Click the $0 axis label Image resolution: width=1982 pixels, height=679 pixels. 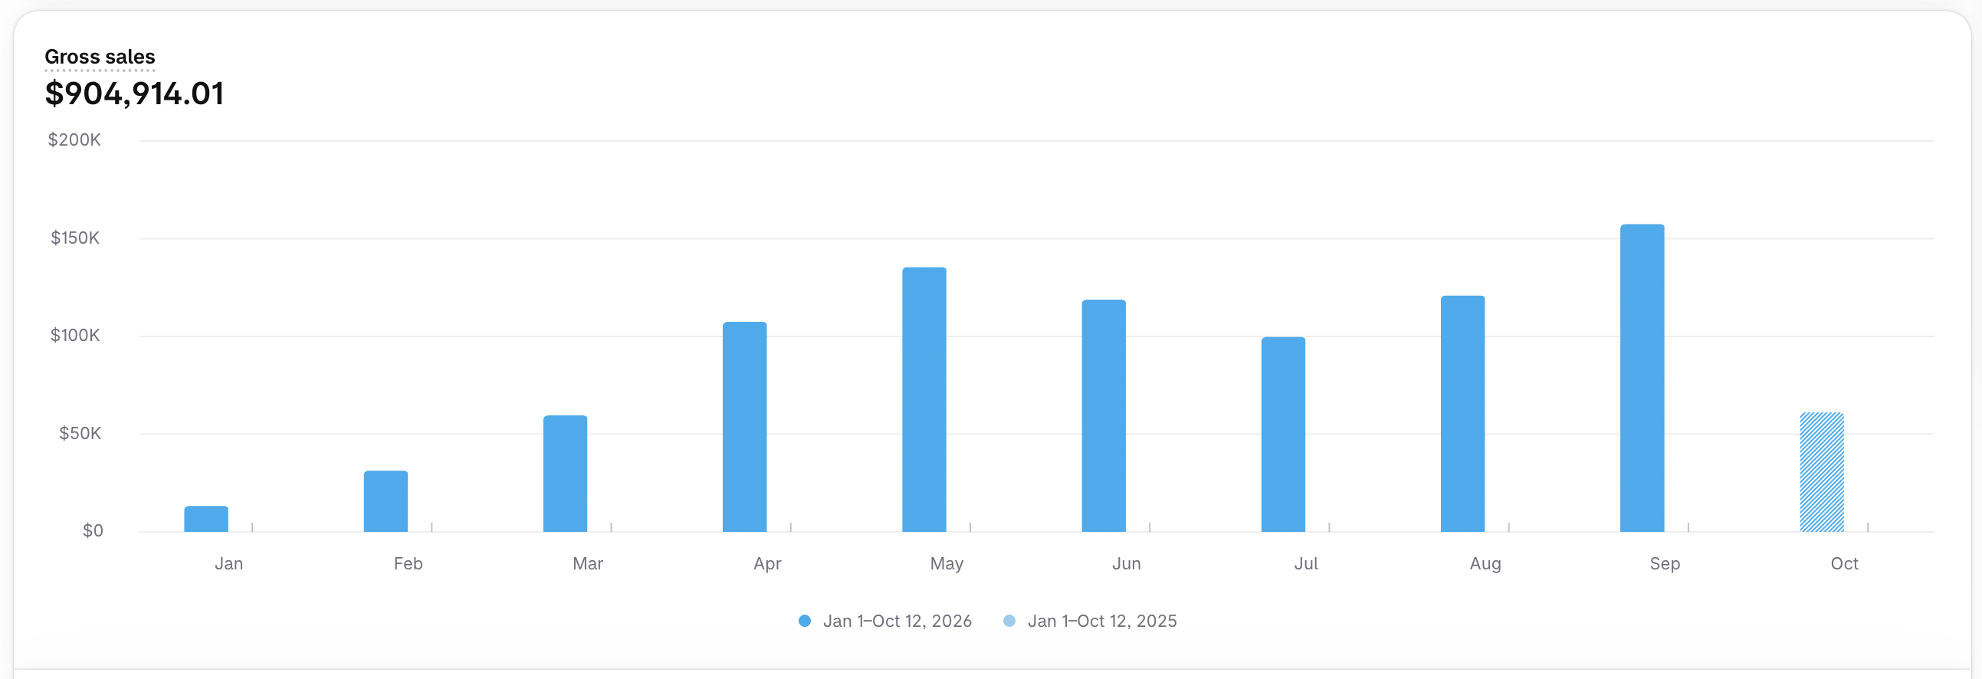coord(93,530)
